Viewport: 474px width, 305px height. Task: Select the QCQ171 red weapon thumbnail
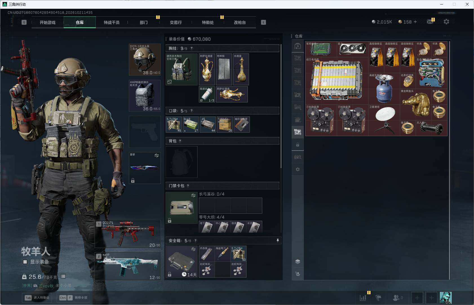tap(128, 234)
